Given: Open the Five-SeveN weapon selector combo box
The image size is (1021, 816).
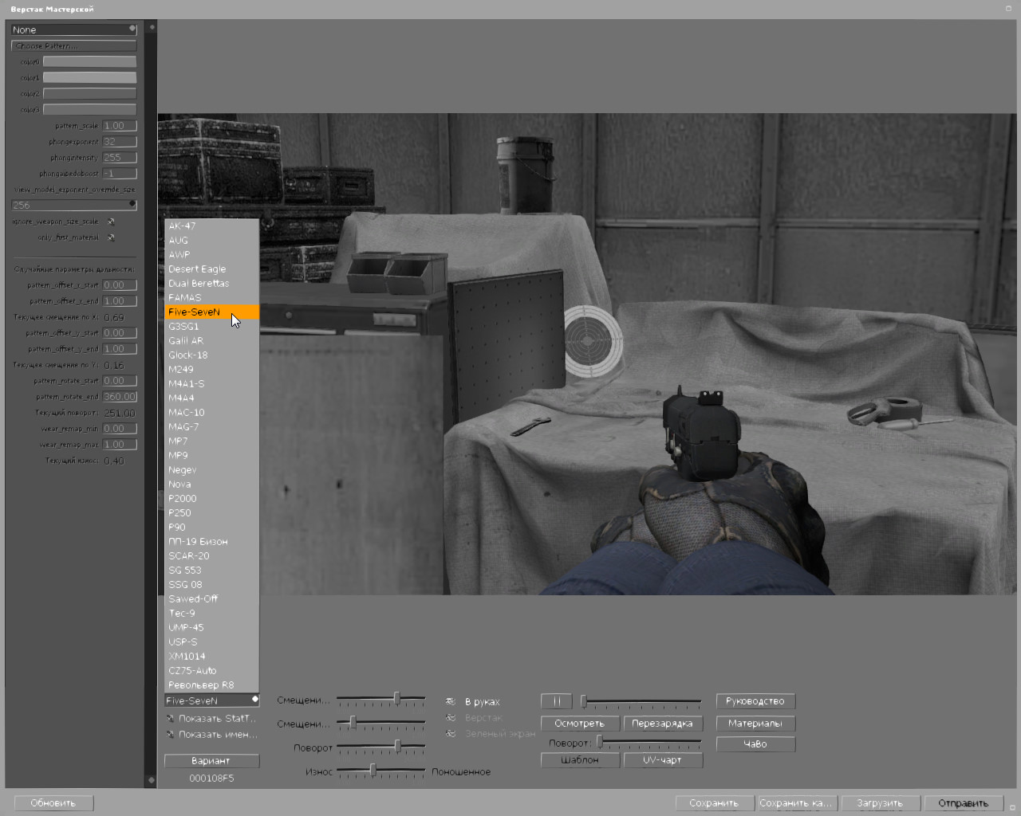Looking at the screenshot, I should tap(211, 700).
